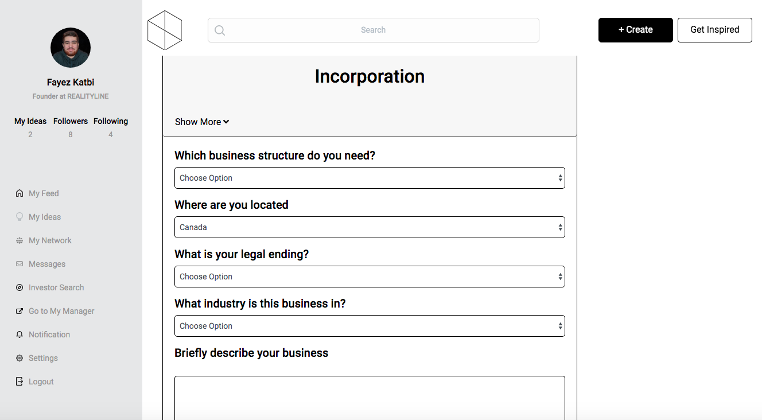Open the business structure dropdown
The image size is (762, 420).
pos(370,178)
